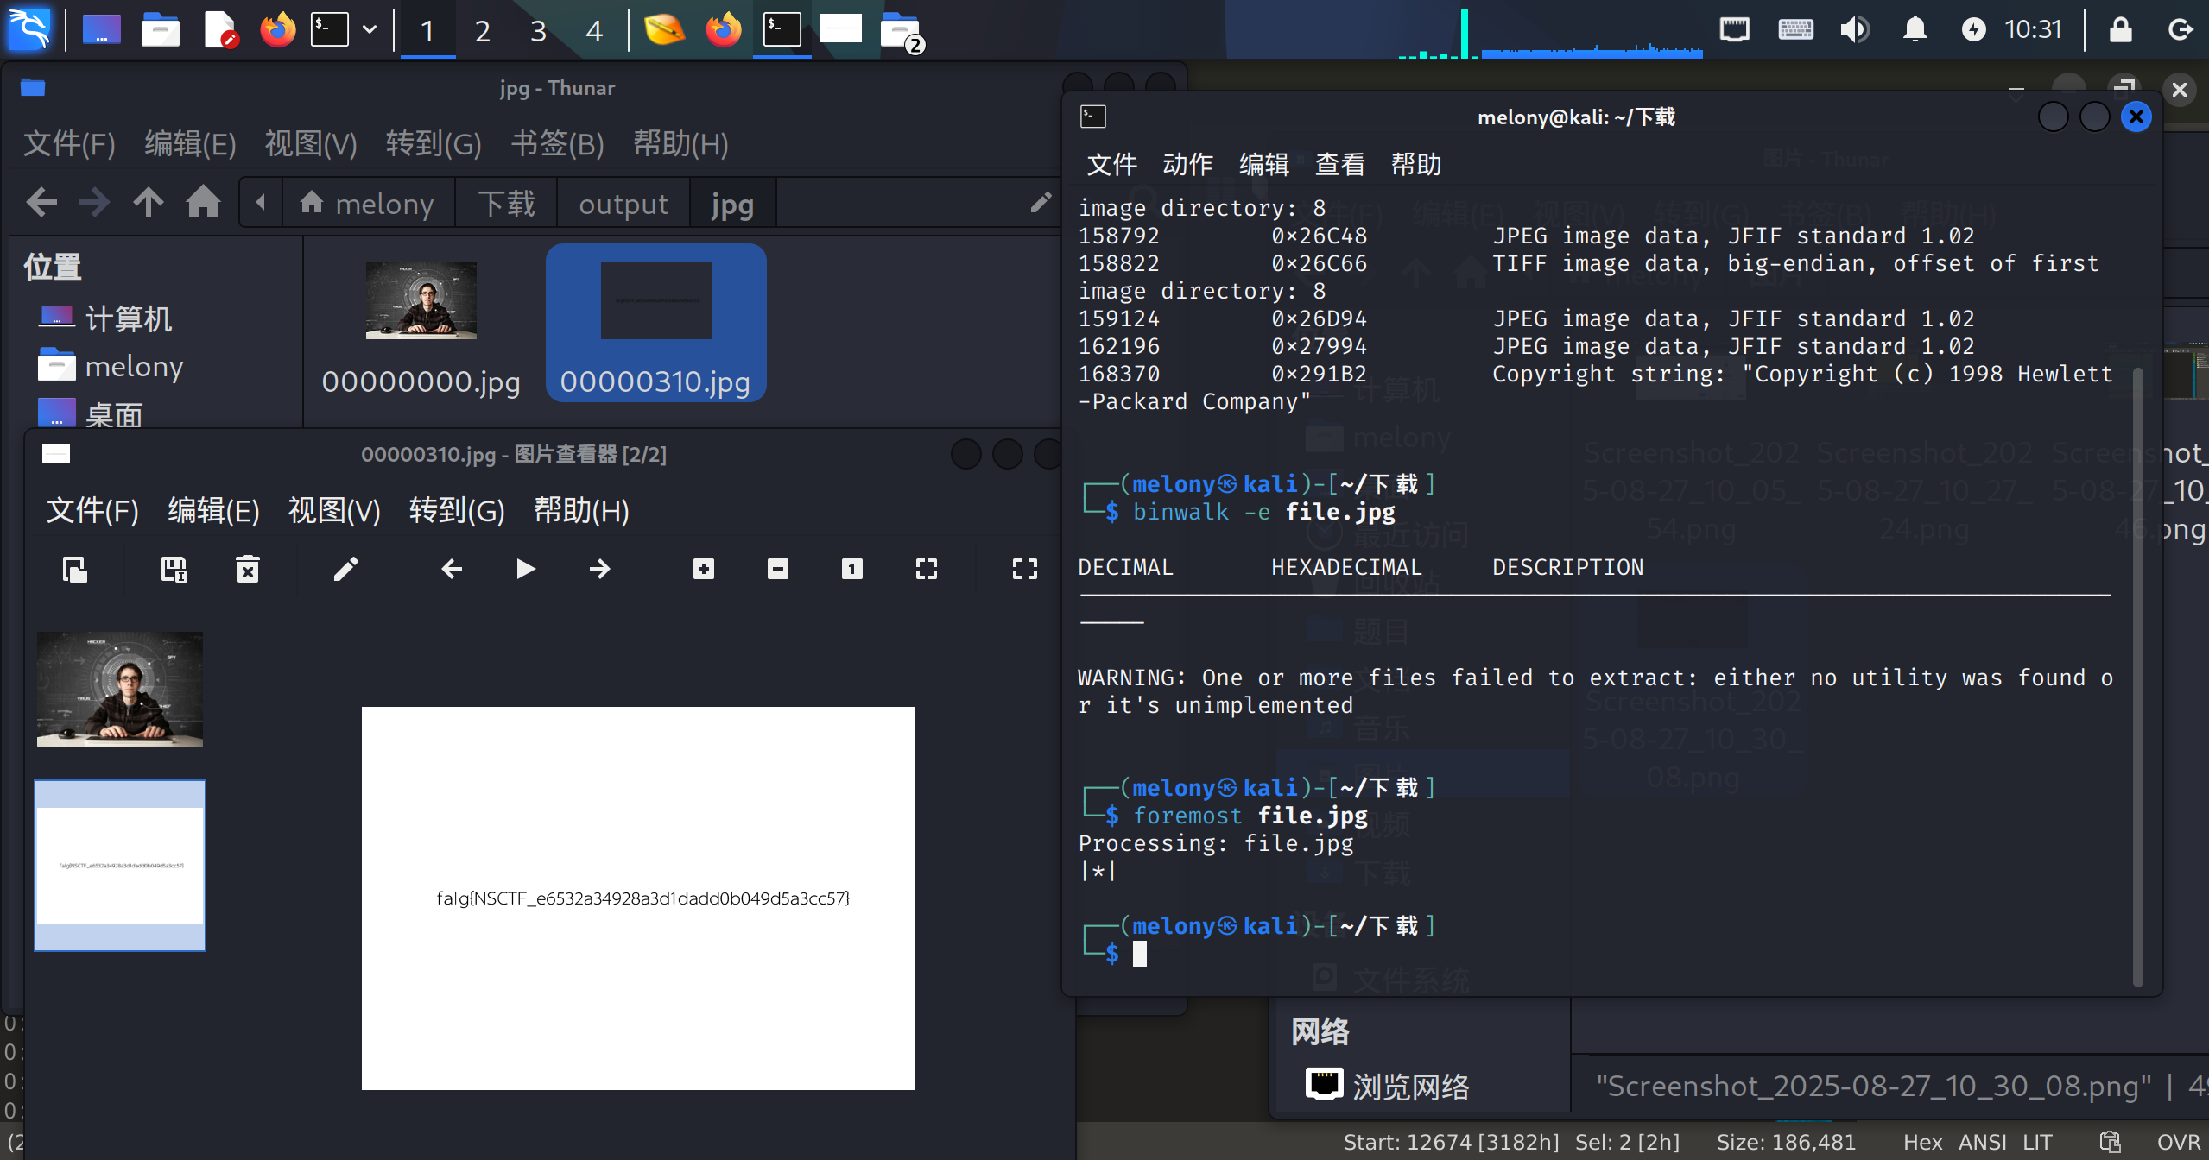Expand the path bar left scroll arrow

[x=260, y=203]
